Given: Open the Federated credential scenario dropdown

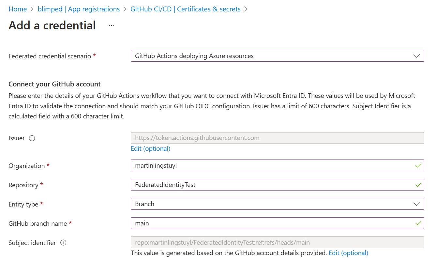Looking at the screenshot, I should pyautogui.click(x=277, y=56).
